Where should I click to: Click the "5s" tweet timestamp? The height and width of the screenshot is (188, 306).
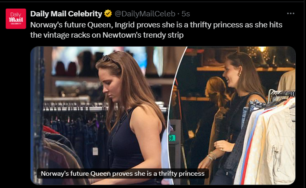point(186,14)
